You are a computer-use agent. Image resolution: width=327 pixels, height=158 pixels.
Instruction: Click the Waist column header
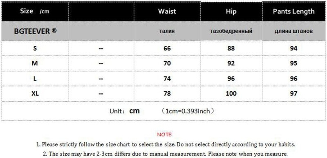(x=167, y=11)
